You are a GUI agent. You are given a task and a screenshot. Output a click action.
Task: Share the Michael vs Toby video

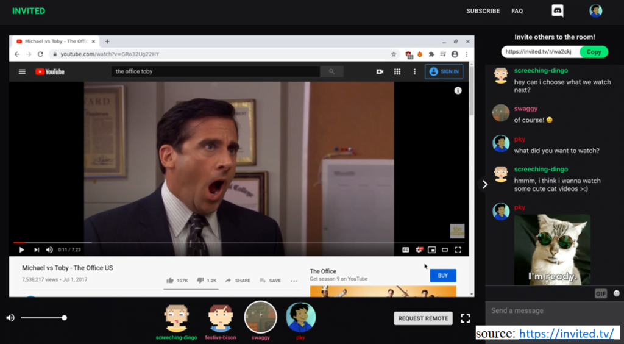238,281
